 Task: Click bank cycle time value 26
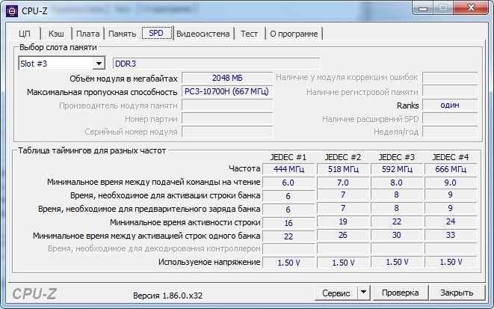pyautogui.click(x=343, y=235)
